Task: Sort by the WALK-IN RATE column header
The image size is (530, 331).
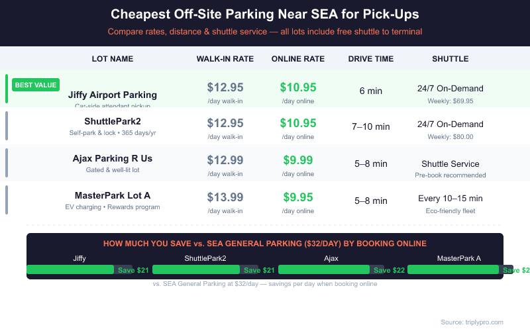Action: pyautogui.click(x=225, y=59)
